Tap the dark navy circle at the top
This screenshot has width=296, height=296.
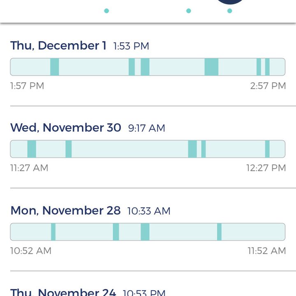(x=230, y=2)
